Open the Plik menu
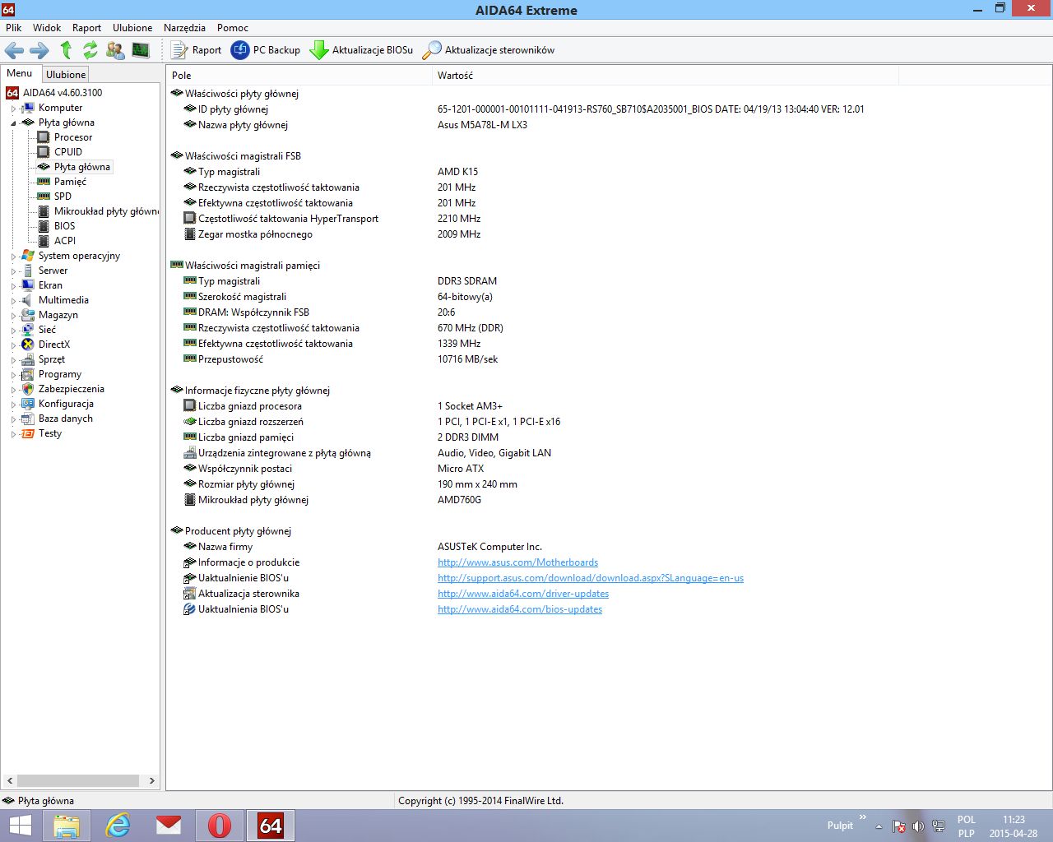 [14, 28]
